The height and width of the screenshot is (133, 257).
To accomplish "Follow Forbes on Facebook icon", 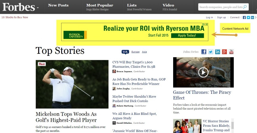I will tap(204, 52).
